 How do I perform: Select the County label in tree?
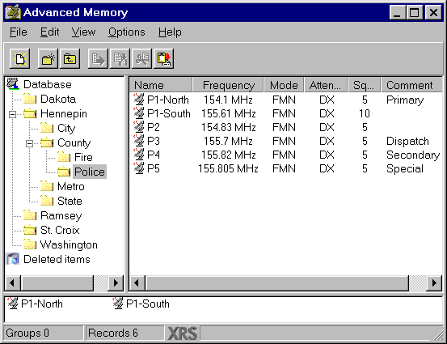[74, 142]
